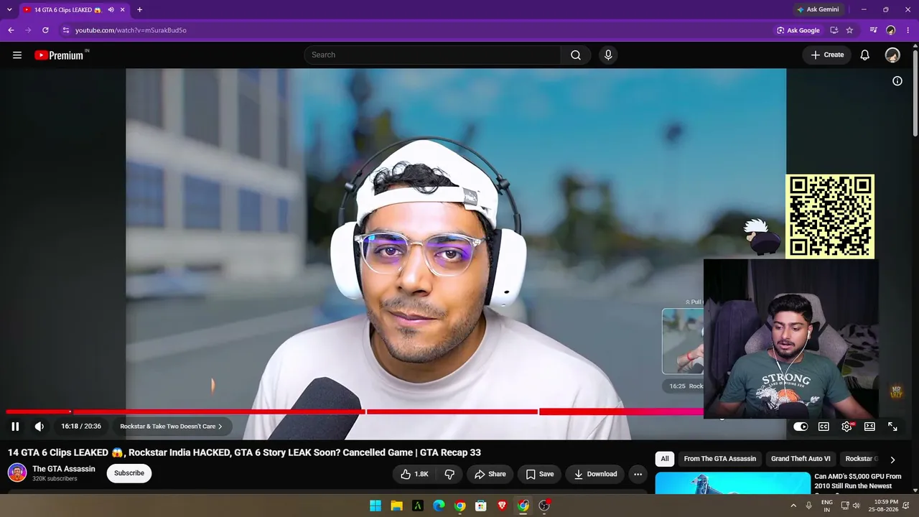The height and width of the screenshot is (517, 919).
Task: Dislike this video
Action: (x=449, y=474)
